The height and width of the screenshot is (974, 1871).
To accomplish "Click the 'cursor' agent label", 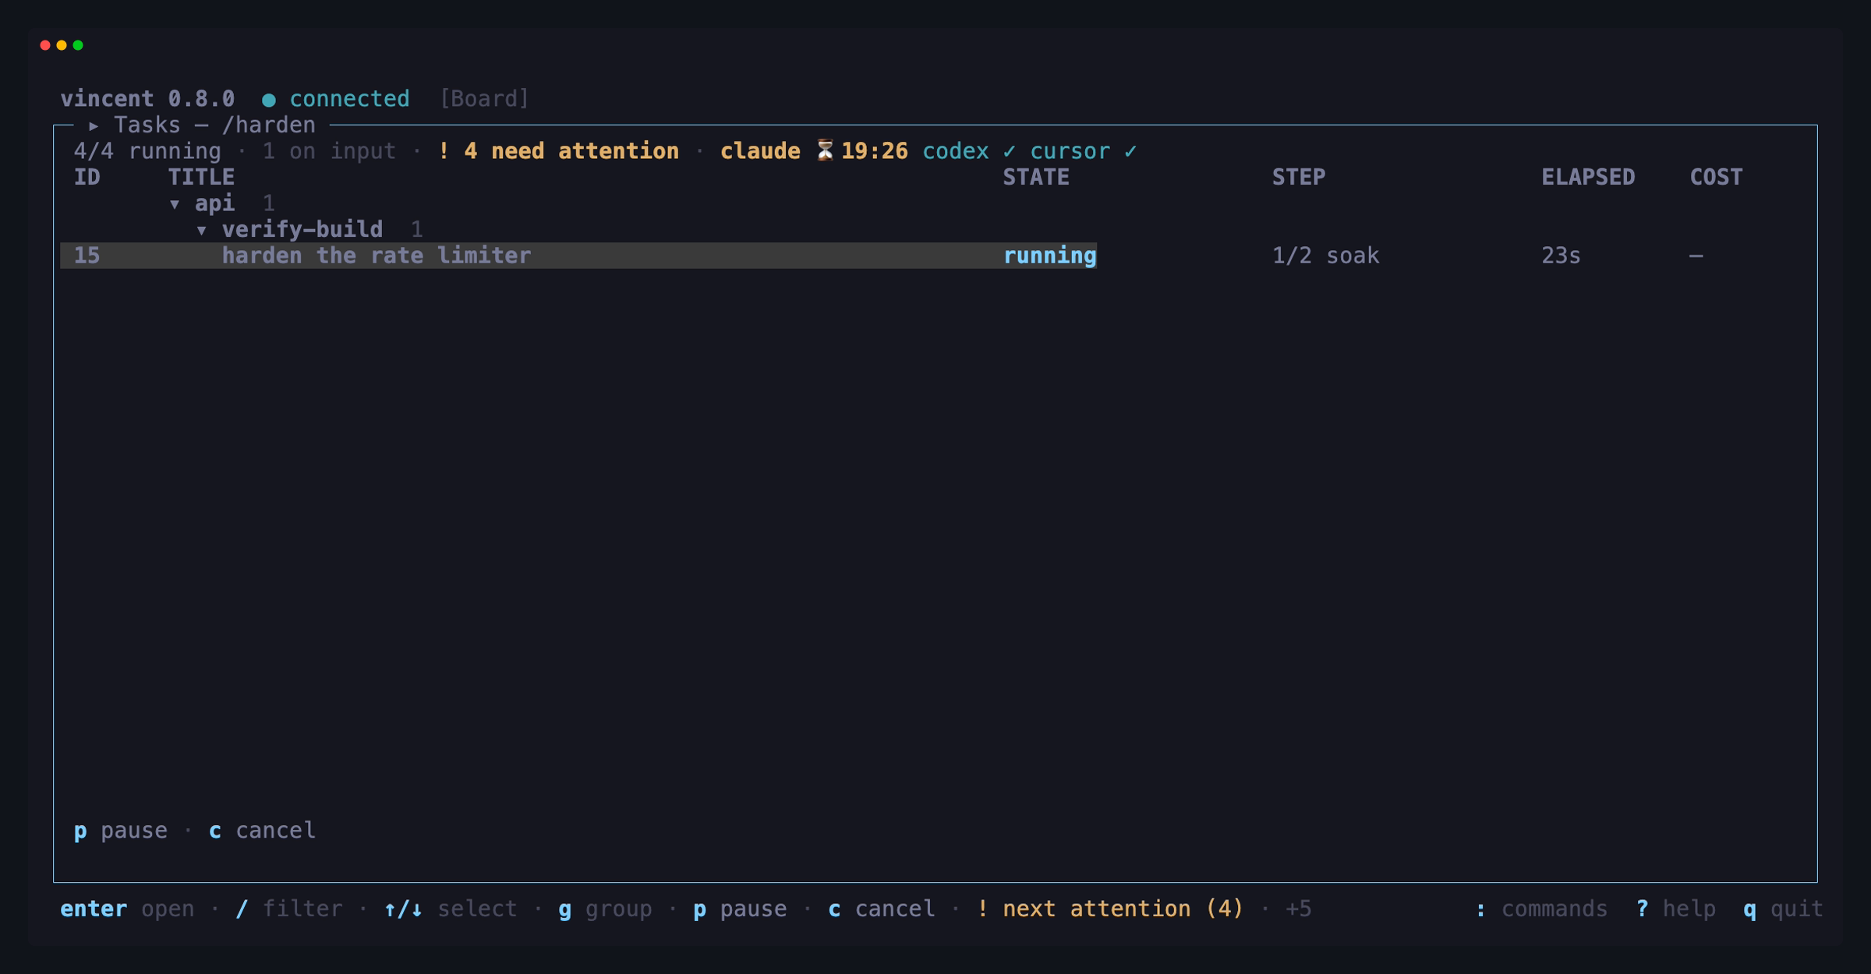I will 1070,151.
